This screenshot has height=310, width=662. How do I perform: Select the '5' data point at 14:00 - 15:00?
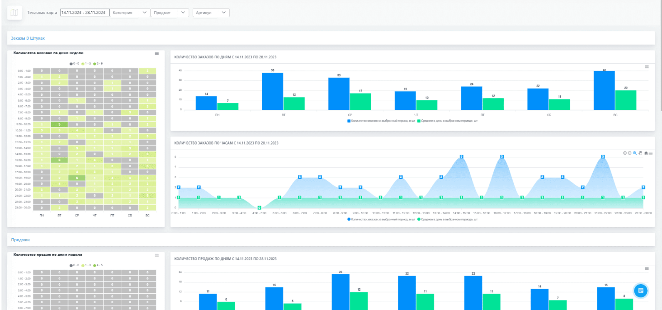(461, 156)
